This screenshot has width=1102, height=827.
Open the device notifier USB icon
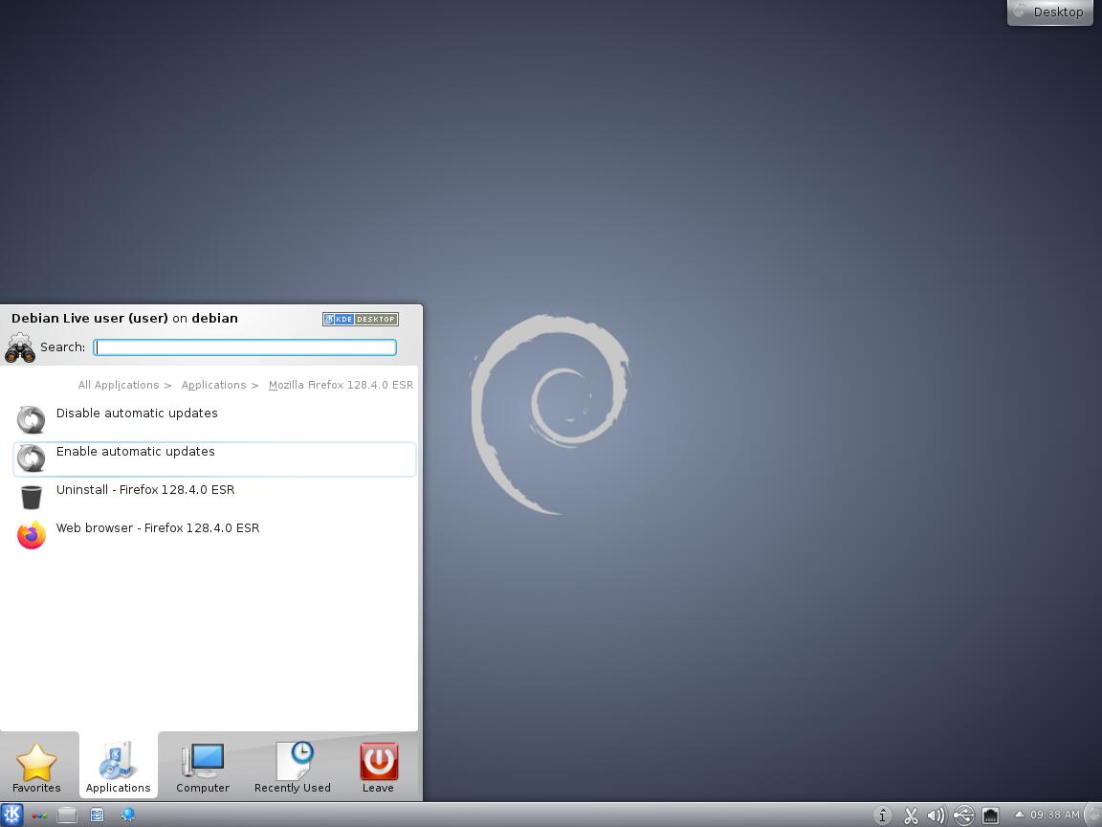[963, 816]
